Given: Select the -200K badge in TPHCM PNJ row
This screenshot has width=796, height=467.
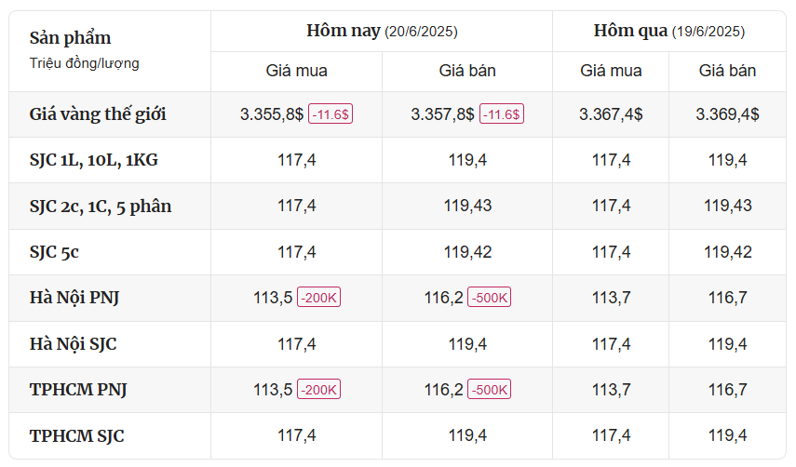Looking at the screenshot, I should [319, 390].
